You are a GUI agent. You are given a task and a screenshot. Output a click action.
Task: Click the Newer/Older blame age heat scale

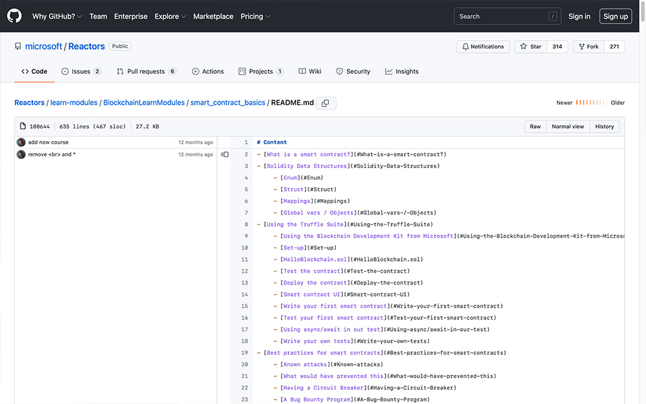591,103
